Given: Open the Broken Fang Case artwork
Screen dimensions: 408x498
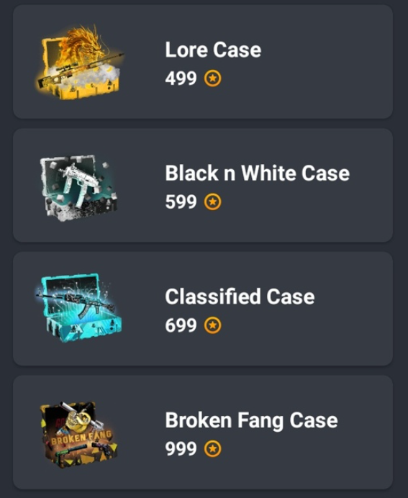Looking at the screenshot, I should (x=78, y=433).
